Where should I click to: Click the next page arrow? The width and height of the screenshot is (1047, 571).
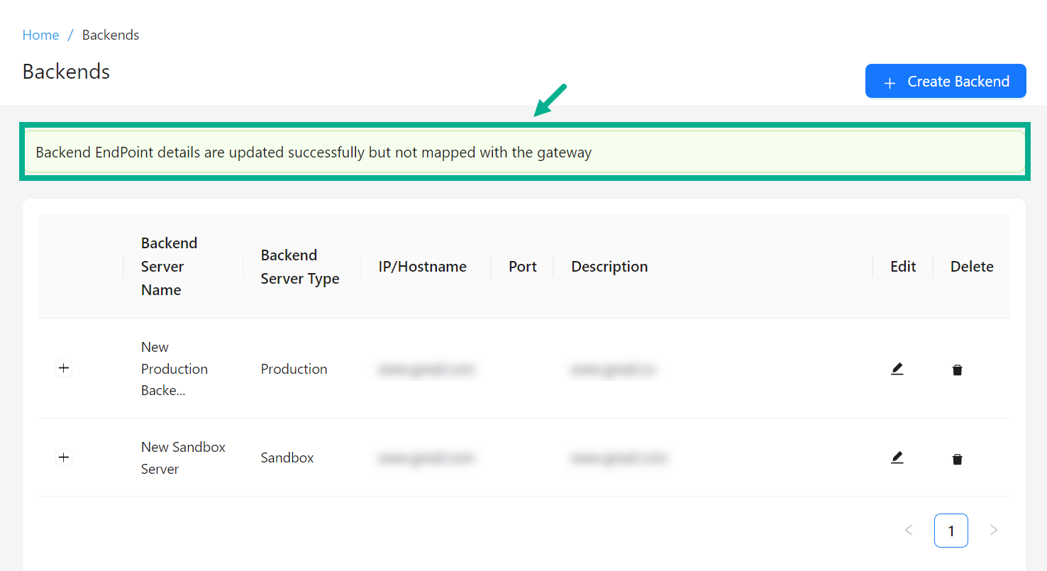(x=994, y=530)
